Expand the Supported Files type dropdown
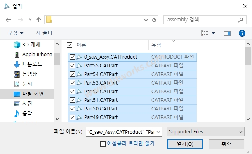 [206, 132]
